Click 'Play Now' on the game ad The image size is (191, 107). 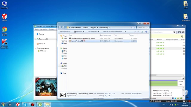click(x=46, y=94)
